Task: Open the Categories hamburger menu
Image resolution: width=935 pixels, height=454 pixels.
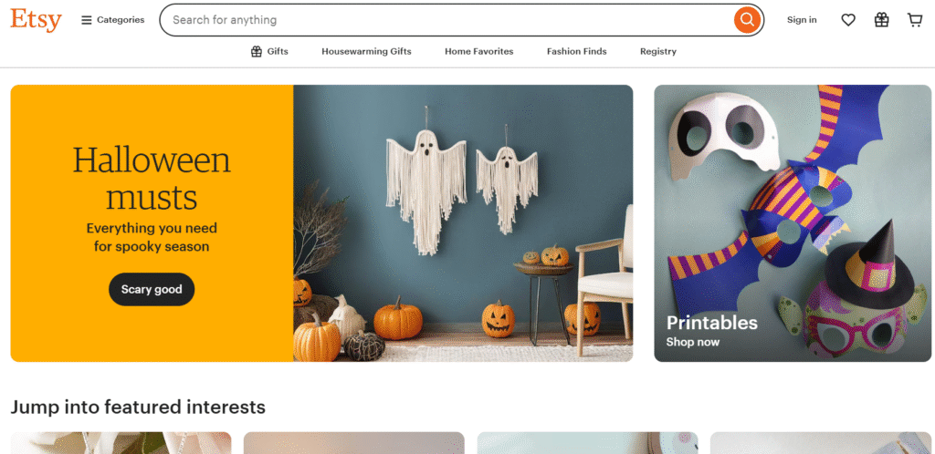Action: (112, 20)
